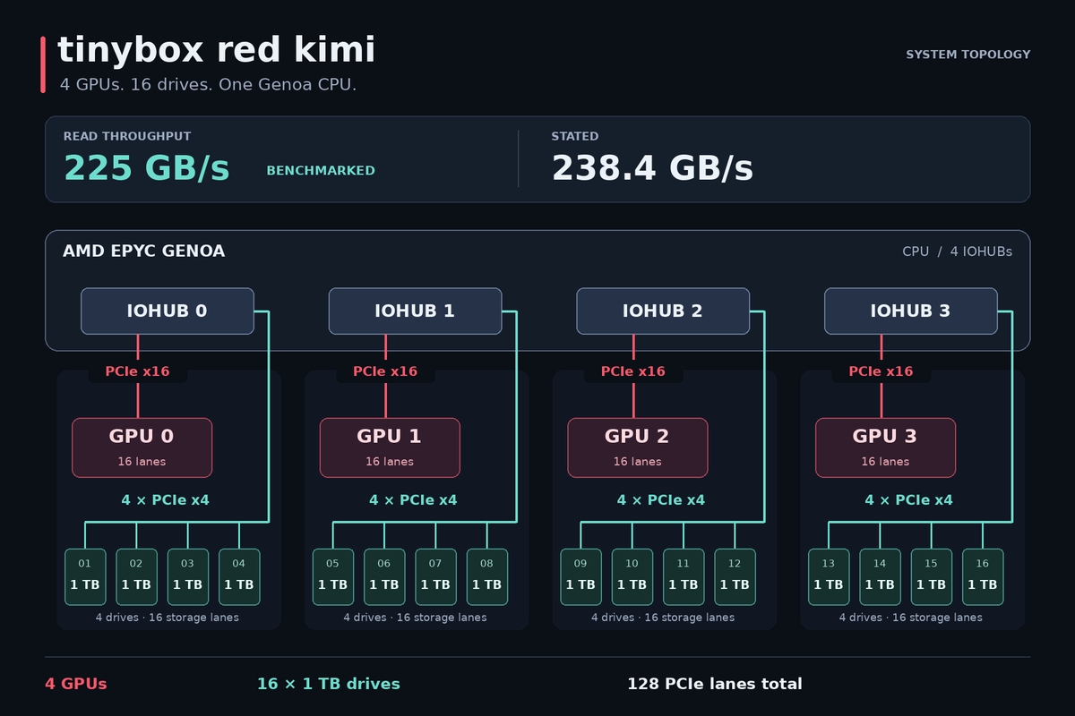Click '4 × PCIe x4' text below GPU 2
Image resolution: width=1075 pixels, height=716 pixels.
(x=661, y=500)
